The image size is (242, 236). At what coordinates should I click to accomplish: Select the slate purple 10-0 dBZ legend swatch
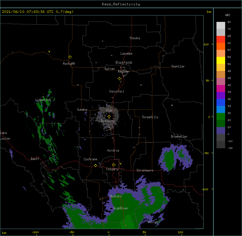pos(221,131)
